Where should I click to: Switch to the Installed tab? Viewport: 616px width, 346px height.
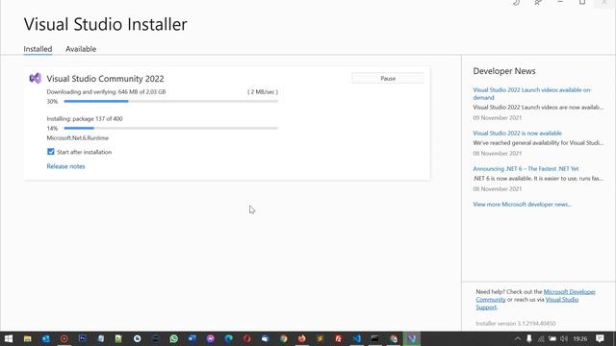click(x=38, y=49)
